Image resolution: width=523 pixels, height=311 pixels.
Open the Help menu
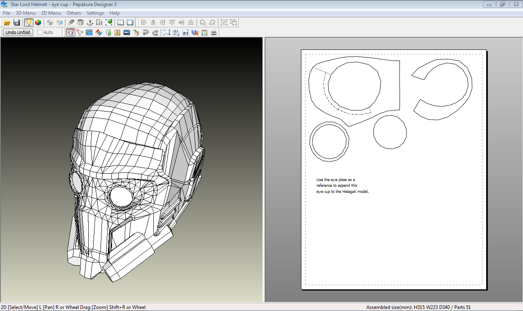coord(115,13)
